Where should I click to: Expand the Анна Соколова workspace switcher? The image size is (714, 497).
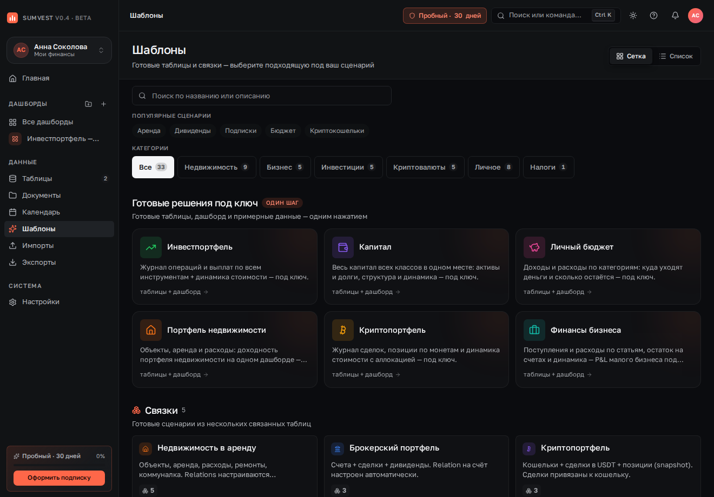(x=59, y=50)
